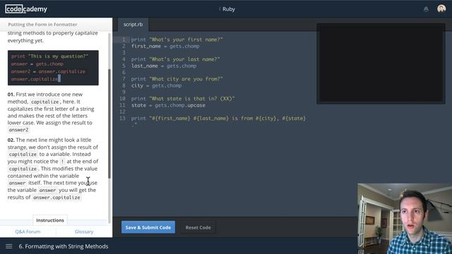This screenshot has width=452, height=254.
Task: Click line 13 interpolated print statement
Action: point(218,119)
